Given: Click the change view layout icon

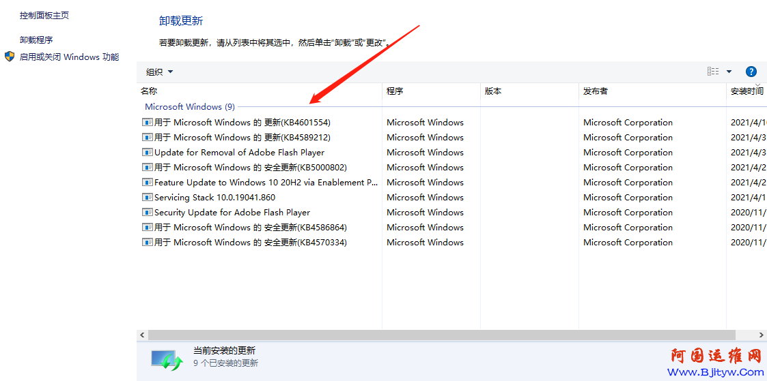Looking at the screenshot, I should tap(713, 72).
